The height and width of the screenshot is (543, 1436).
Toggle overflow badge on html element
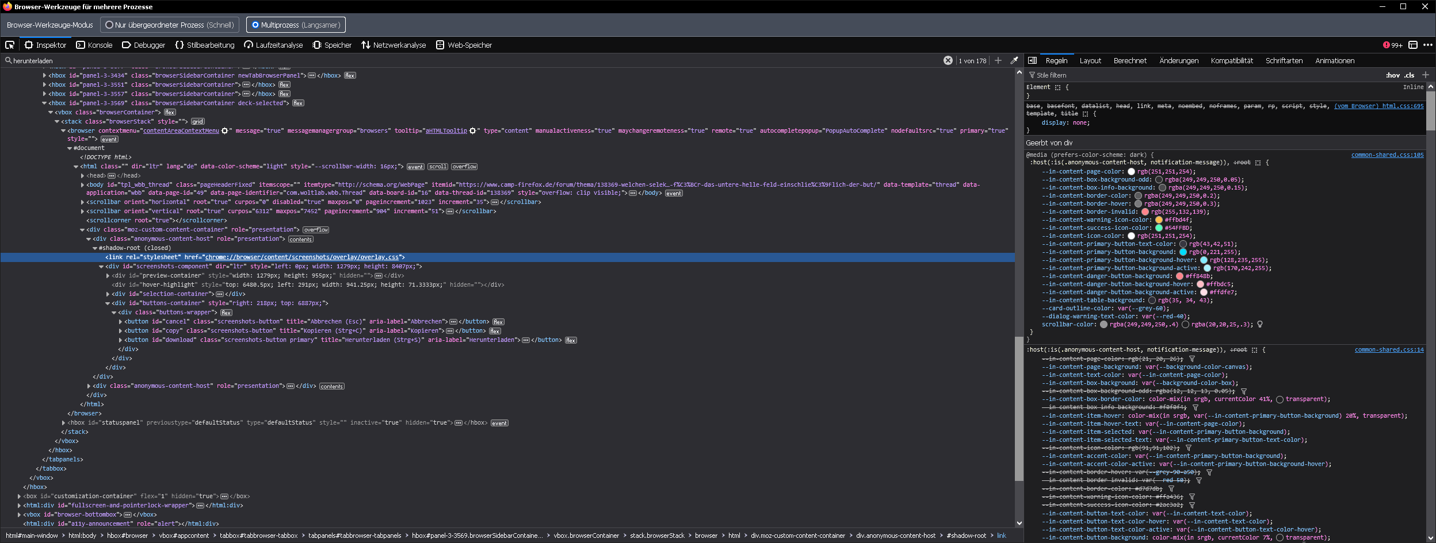coord(464,167)
